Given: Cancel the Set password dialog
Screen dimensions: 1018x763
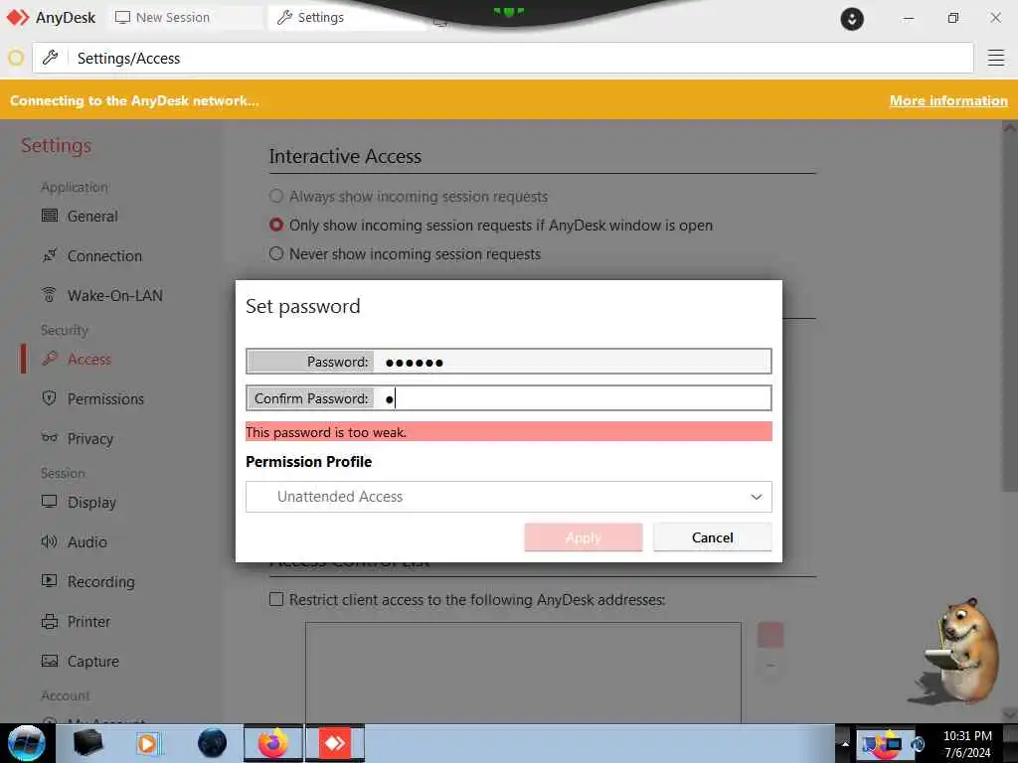Looking at the screenshot, I should pos(712,537).
